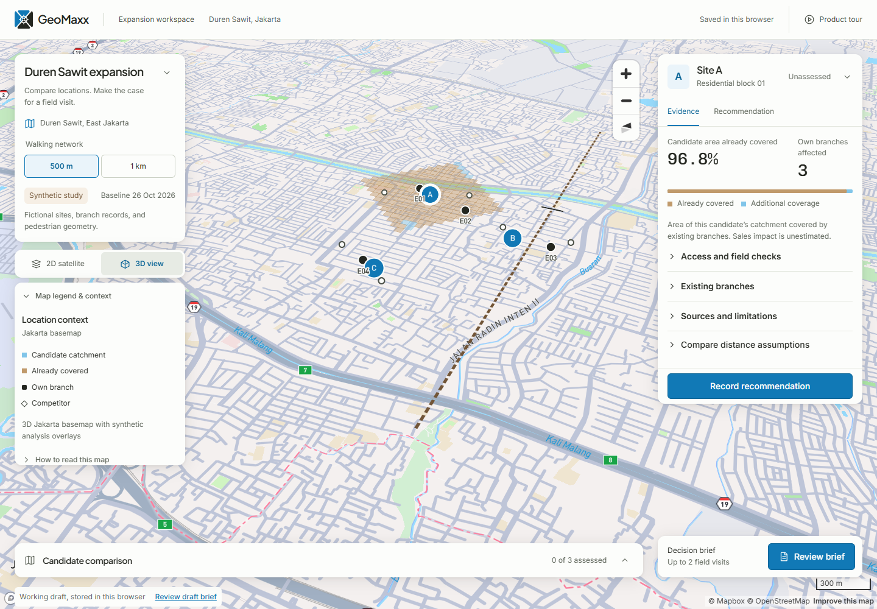Open Review brief button

click(811, 557)
